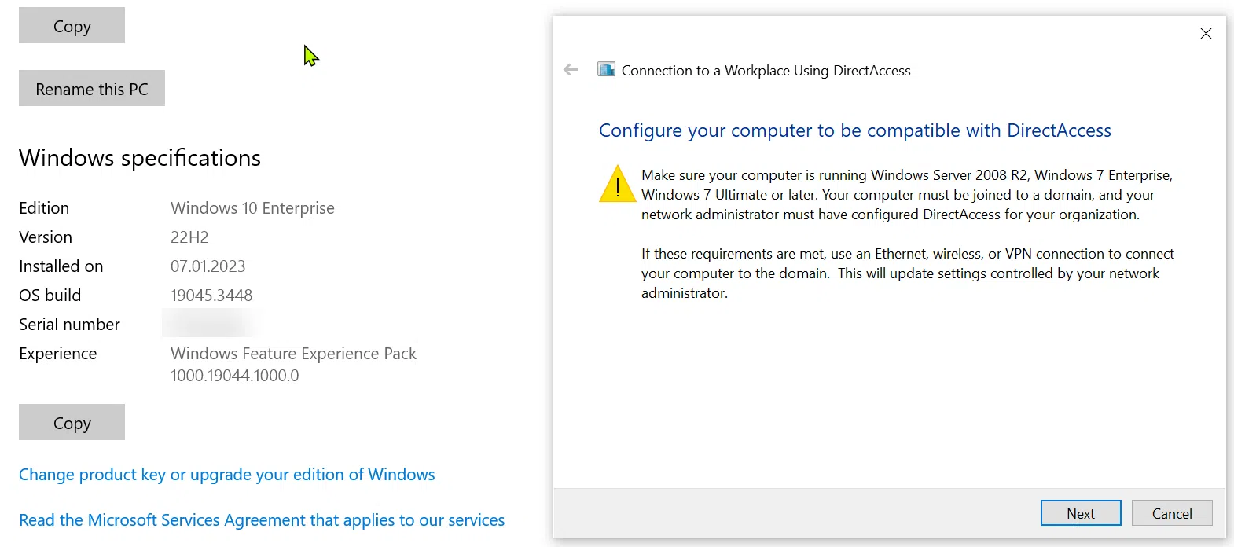Select the OS build label
The height and width of the screenshot is (547, 1234).
50,296
